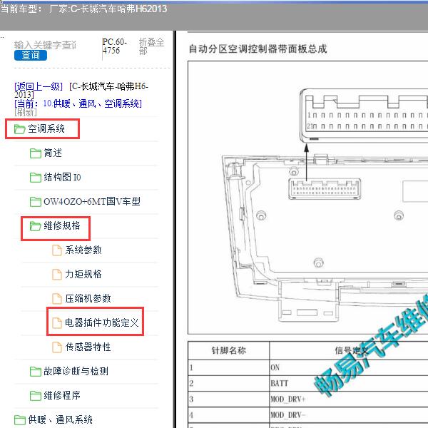Click the current vehicle model header text

point(83,9)
